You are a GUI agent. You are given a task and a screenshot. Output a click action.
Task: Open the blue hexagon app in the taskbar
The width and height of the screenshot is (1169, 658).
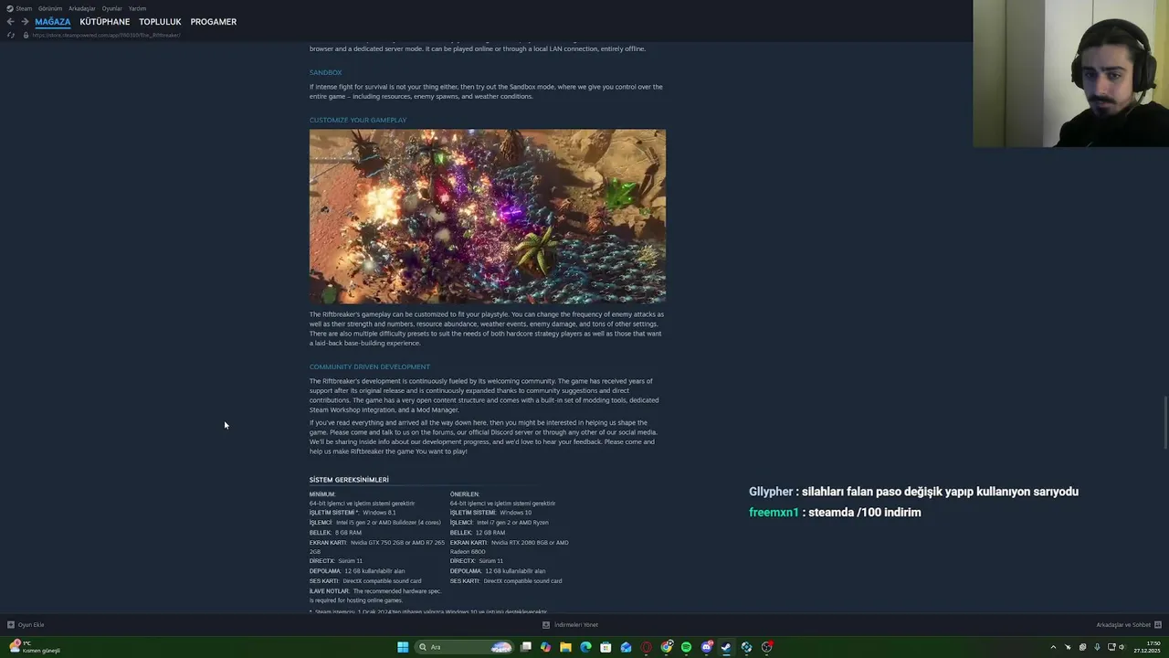[x=746, y=647]
